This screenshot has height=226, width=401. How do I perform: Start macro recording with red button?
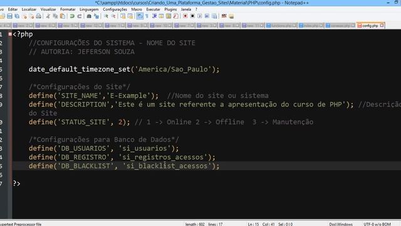pos(185,16)
